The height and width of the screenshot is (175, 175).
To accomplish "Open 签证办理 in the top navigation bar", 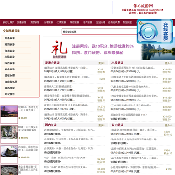I will pyautogui.click(x=101, y=22).
